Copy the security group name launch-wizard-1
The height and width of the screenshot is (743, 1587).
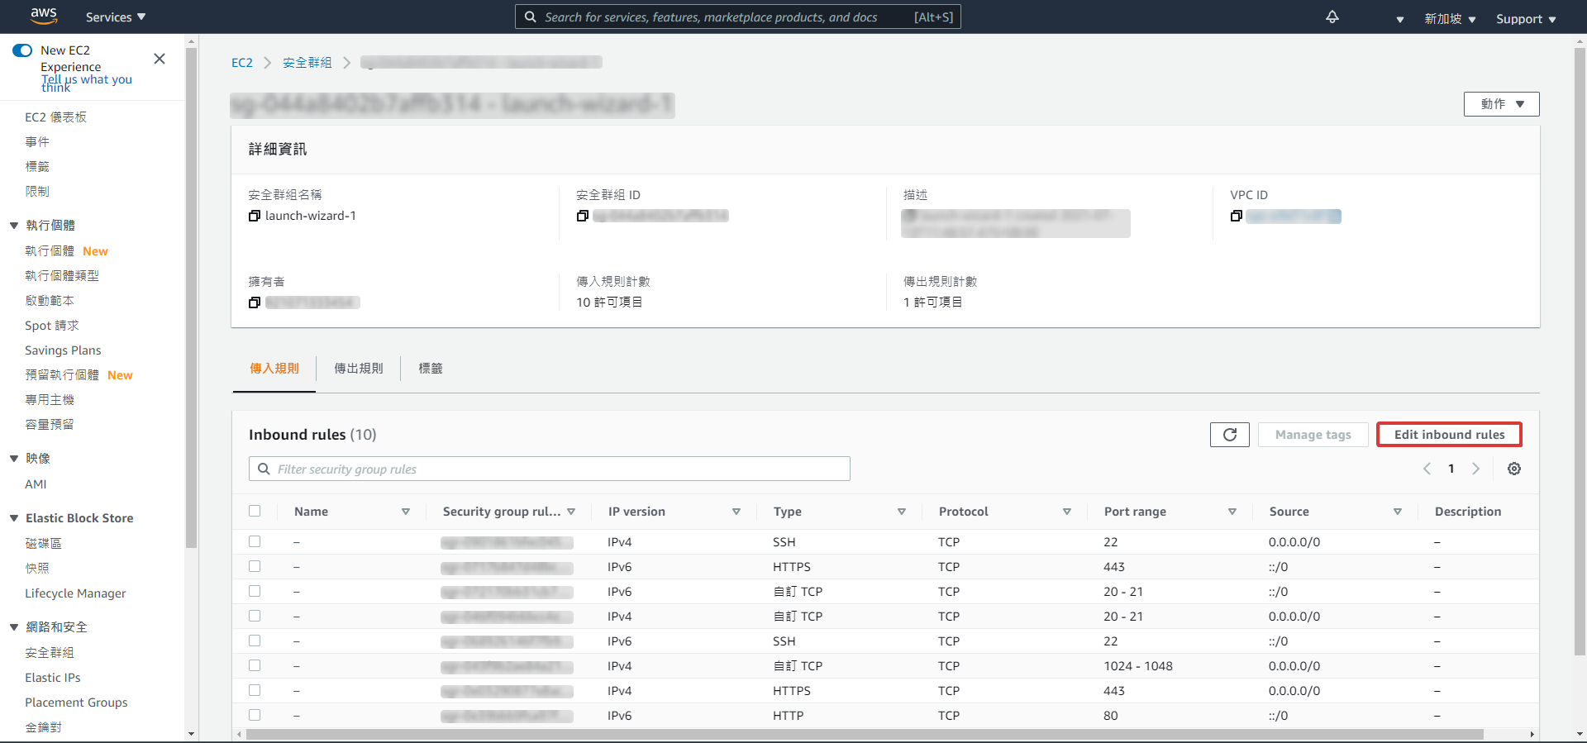(255, 216)
